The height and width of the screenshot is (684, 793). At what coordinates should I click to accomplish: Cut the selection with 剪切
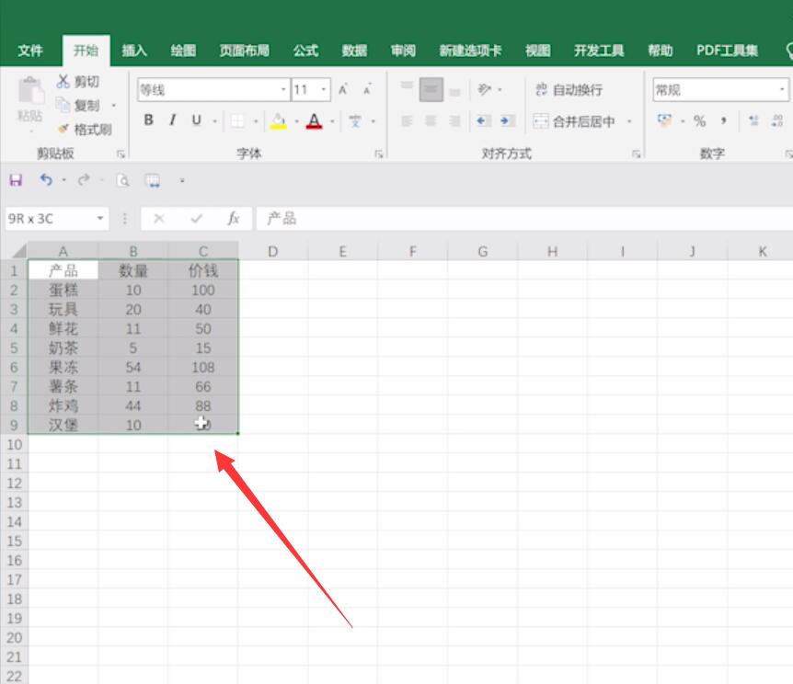coord(78,82)
